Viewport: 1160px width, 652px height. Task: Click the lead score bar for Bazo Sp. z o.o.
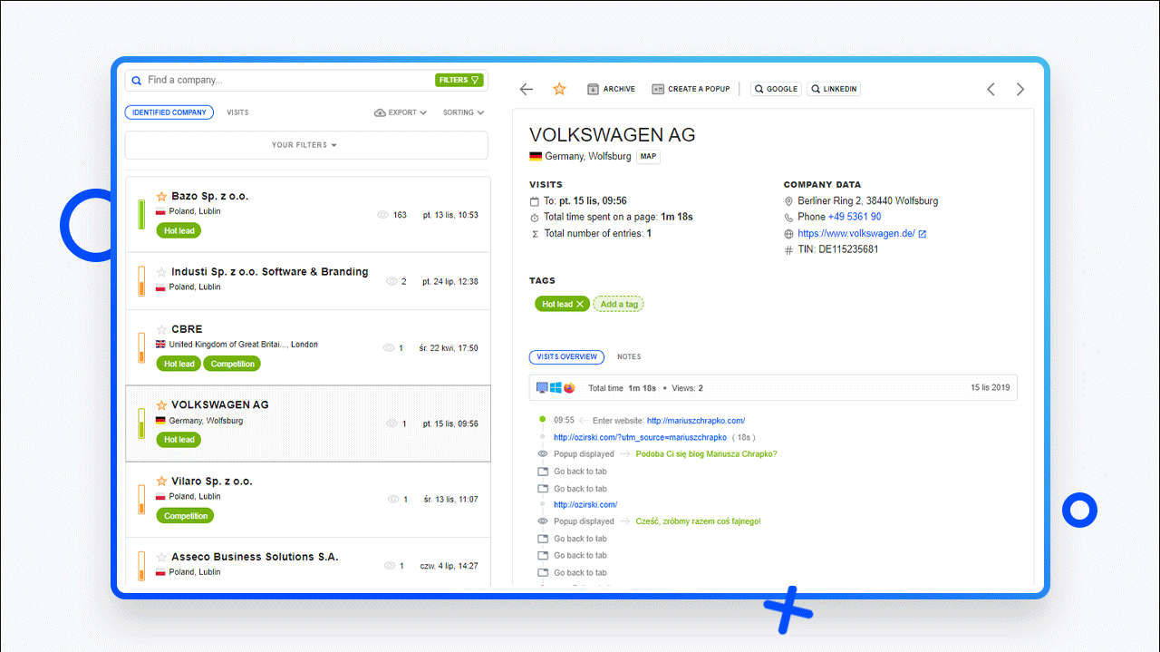point(141,214)
